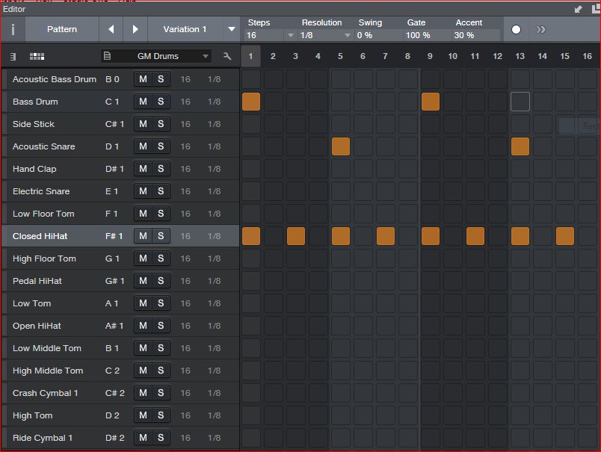
Task: Click the lane list icon at far left
Action: point(13,56)
